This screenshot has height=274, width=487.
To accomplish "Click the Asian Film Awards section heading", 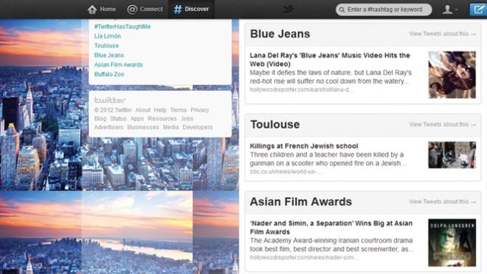I will (300, 202).
